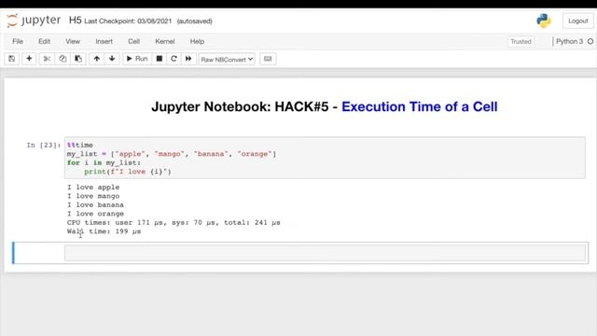
Task: Restart kernel and run all icon
Action: pyautogui.click(x=188, y=59)
